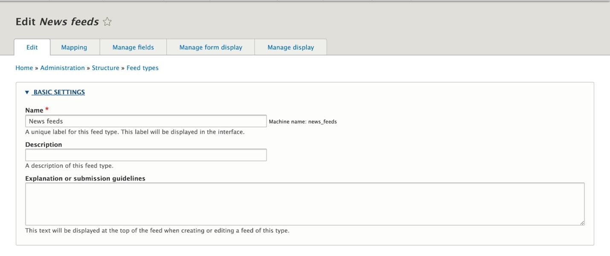Image resolution: width=610 pixels, height=256 pixels.
Task: Select the Manage display tab
Action: [290, 47]
